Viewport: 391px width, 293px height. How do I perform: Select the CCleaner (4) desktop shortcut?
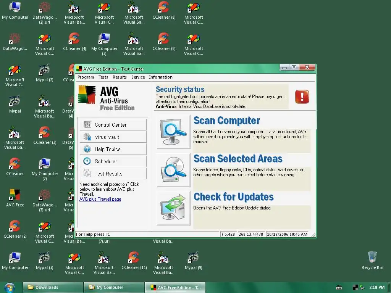pyautogui.click(x=74, y=42)
